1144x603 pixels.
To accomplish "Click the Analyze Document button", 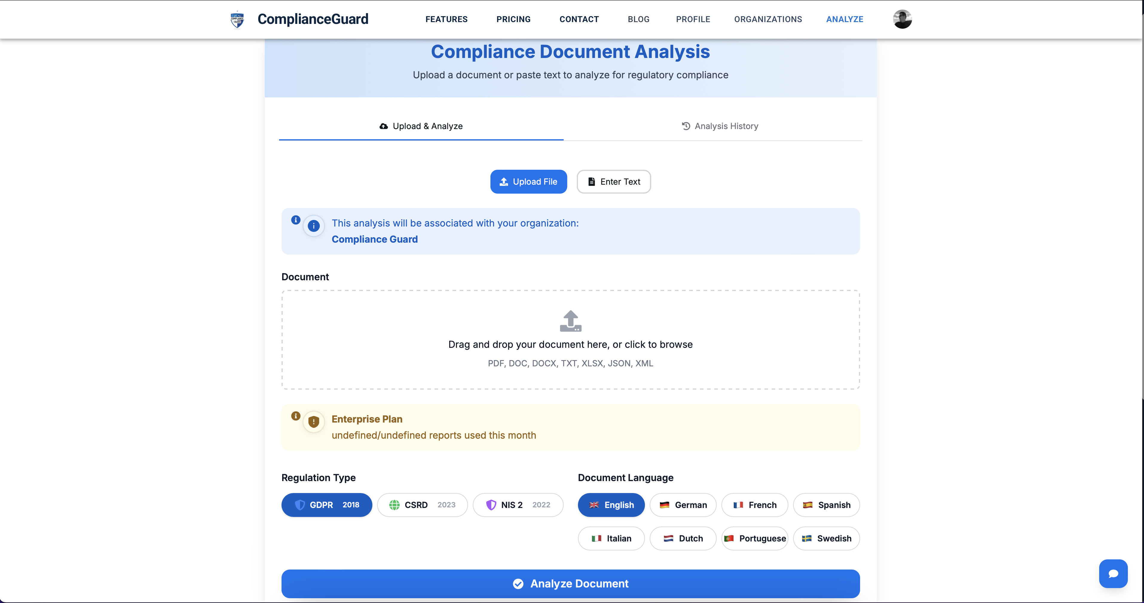I will point(570,584).
